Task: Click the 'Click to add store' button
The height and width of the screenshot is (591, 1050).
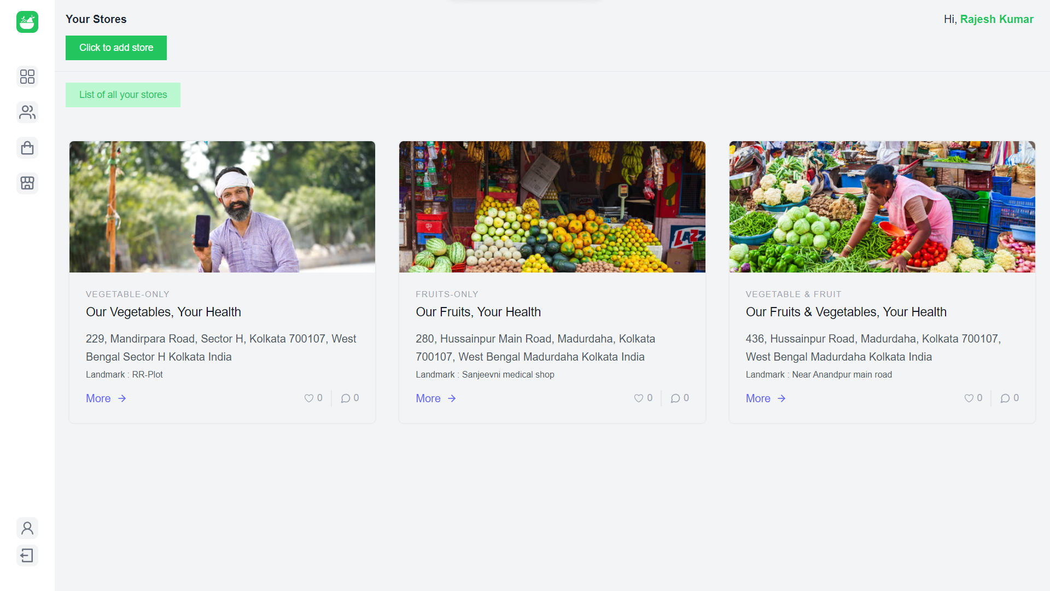Action: tap(116, 48)
